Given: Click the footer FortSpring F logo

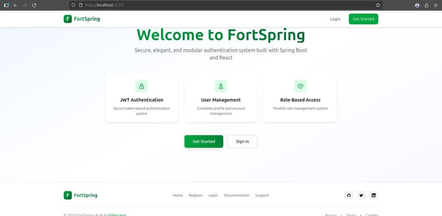Looking at the screenshot, I should (x=68, y=195).
